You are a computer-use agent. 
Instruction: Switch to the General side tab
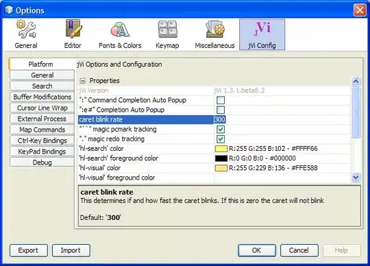pyautogui.click(x=42, y=75)
